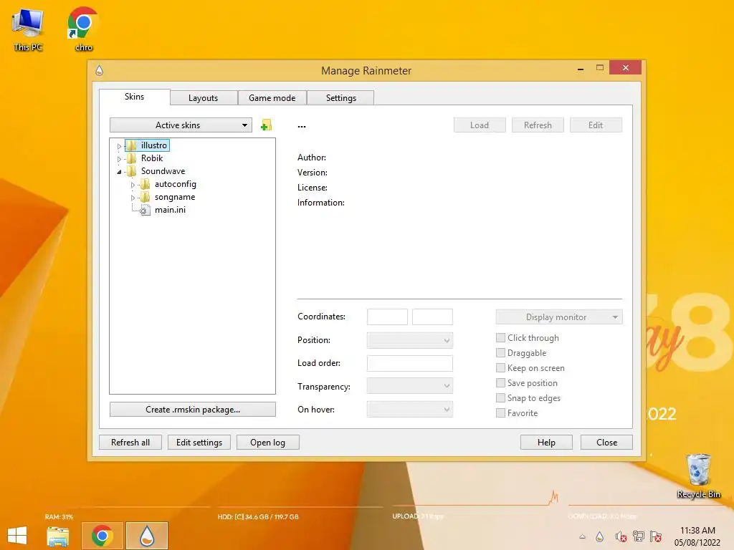Click the Load button
This screenshot has height=550, width=734.
[480, 125]
